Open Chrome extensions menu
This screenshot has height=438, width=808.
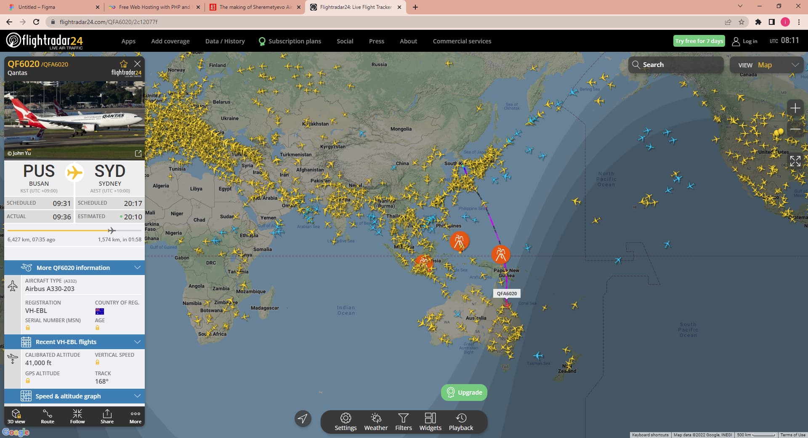point(758,22)
